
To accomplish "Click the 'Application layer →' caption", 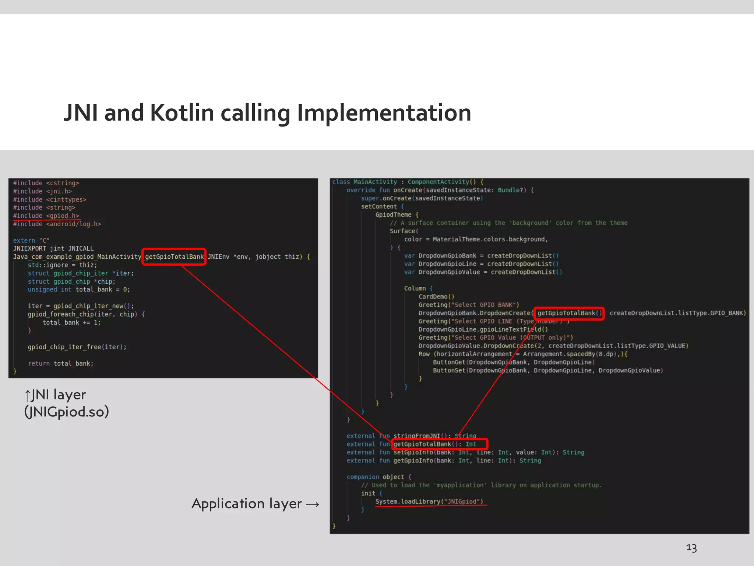I will coord(255,503).
